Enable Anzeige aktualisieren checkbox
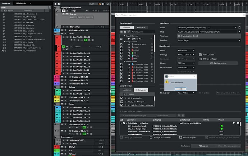The image size is (248, 156). 151,137
